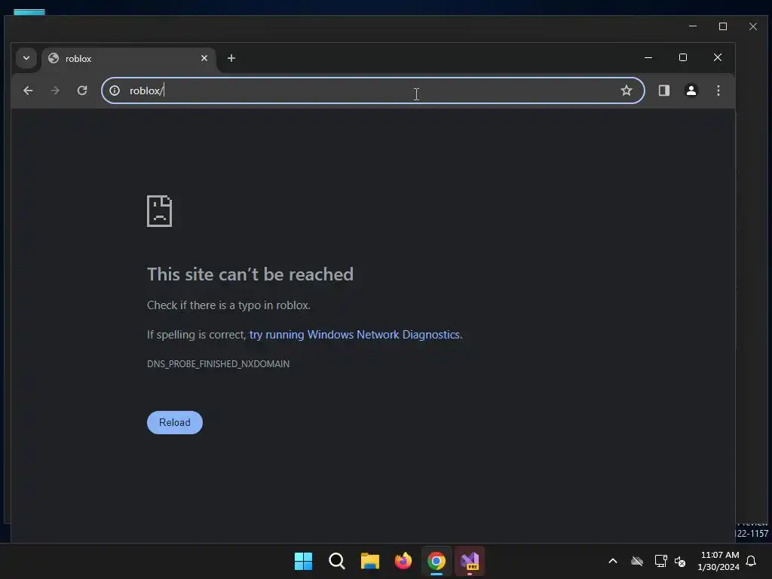Open Visual Studio Preview from taskbar

[x=470, y=561]
